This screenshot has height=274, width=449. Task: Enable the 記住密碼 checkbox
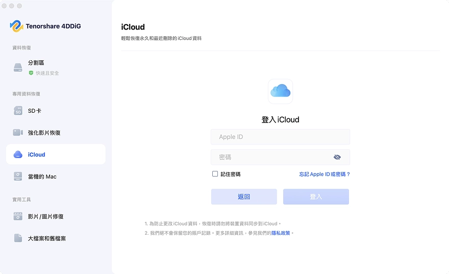pyautogui.click(x=215, y=174)
